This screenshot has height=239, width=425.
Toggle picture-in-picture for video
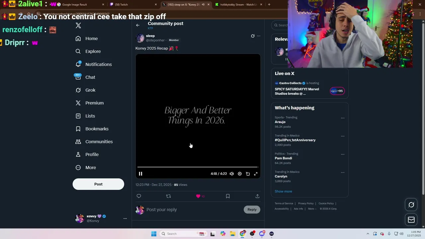coord(248,174)
